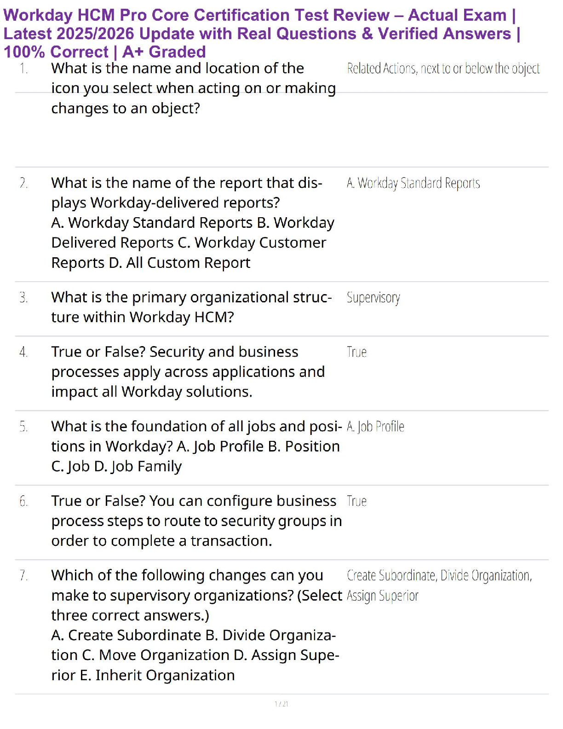Image resolution: width=563 pixels, height=729 pixels.
Task: Click the purple Workday HCM document title
Action: [x=261, y=34]
